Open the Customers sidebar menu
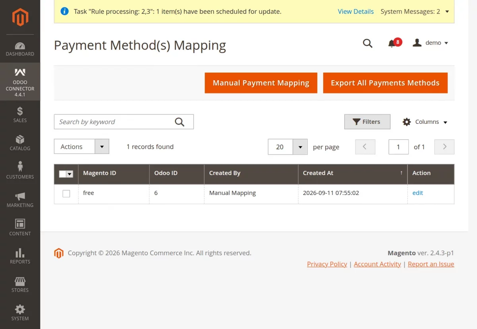 tap(20, 171)
